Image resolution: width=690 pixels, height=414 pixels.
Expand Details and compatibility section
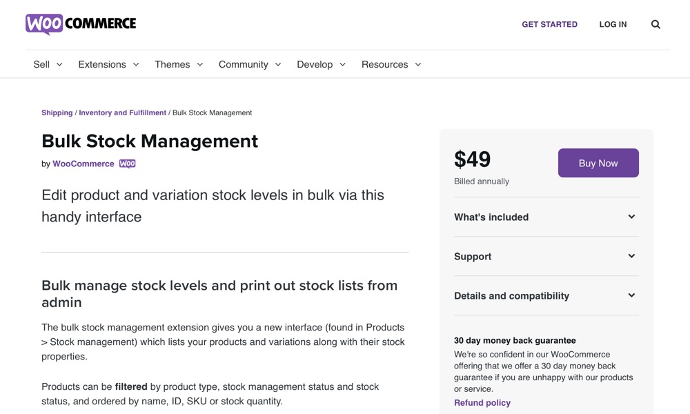pos(546,295)
